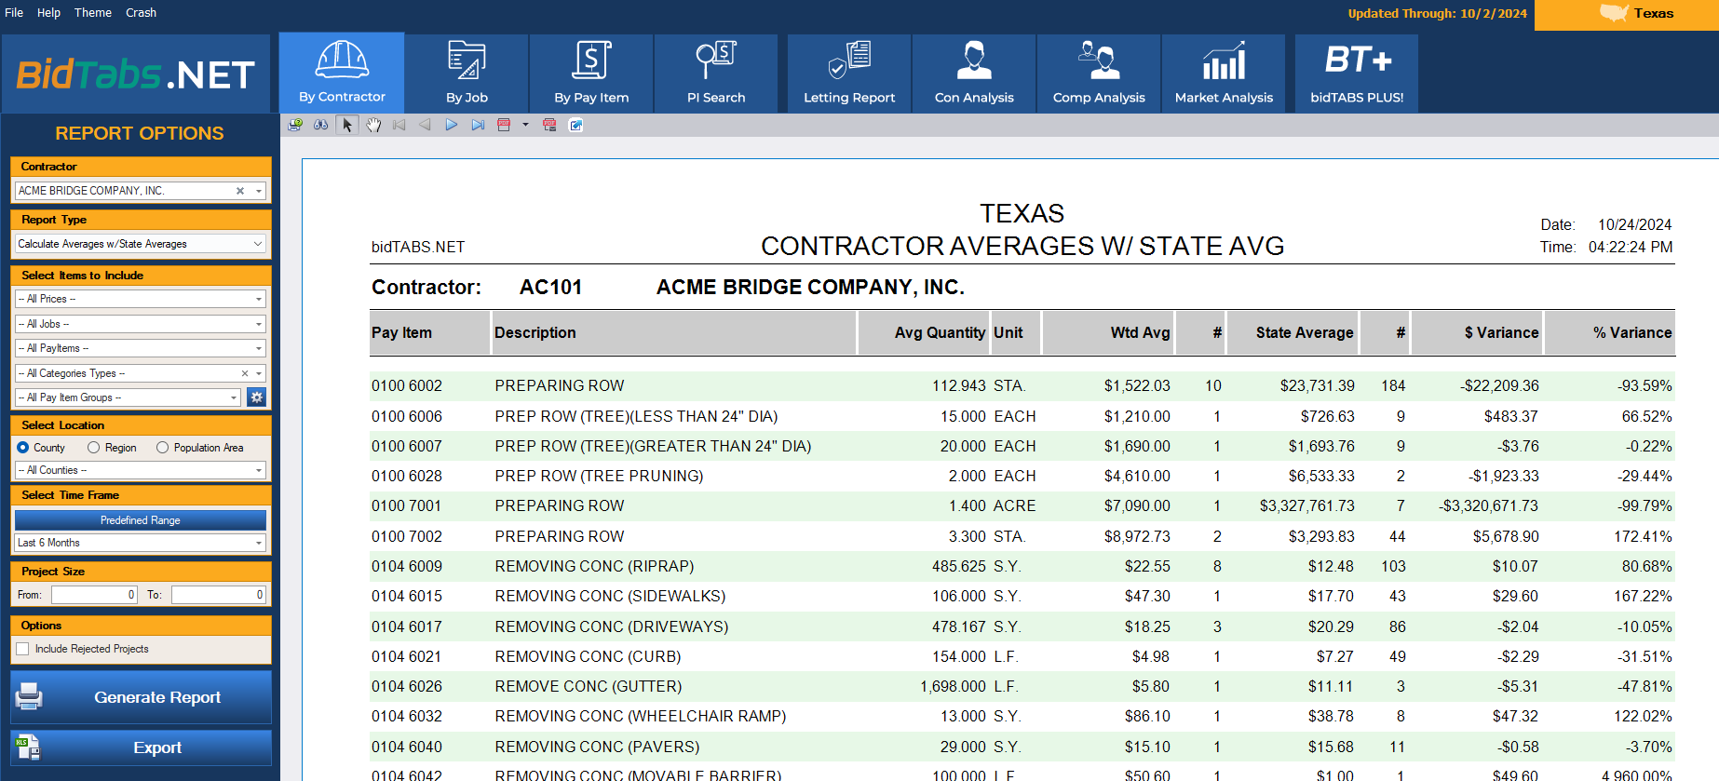
Task: Click PREP ROW (TREE PRUNING) description
Action: click(599, 476)
